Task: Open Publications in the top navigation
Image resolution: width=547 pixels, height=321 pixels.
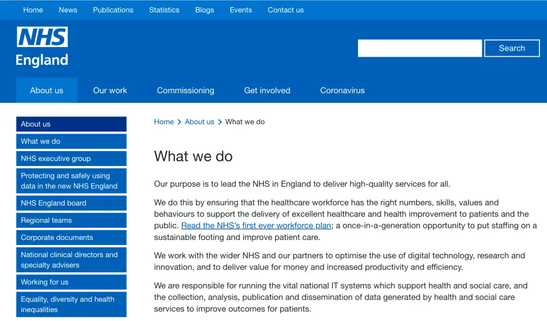Action: tap(113, 10)
